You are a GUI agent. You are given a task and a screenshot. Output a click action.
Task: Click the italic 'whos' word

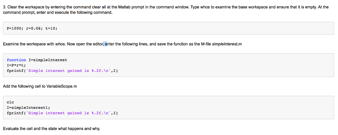60,44
